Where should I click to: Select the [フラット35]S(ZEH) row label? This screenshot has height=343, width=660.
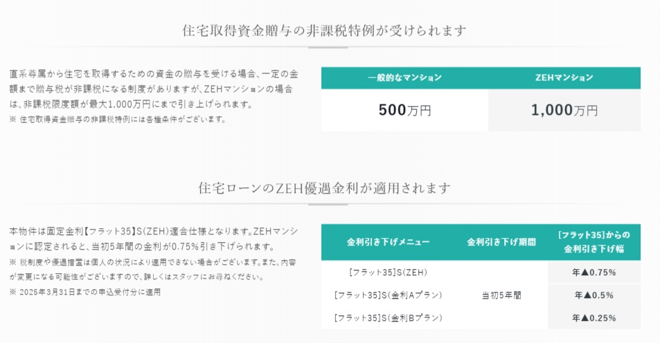coord(388,272)
